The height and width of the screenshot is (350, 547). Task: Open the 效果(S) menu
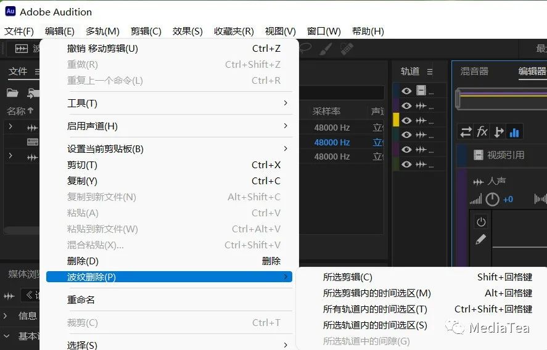coord(187,31)
